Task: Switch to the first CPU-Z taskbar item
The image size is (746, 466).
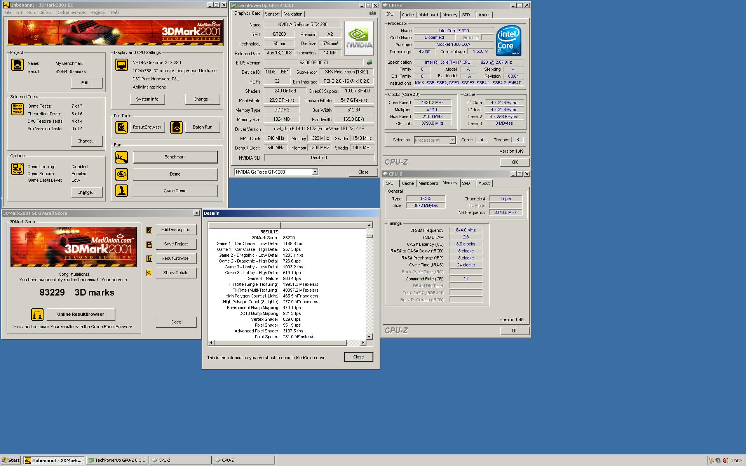Action: click(x=180, y=460)
